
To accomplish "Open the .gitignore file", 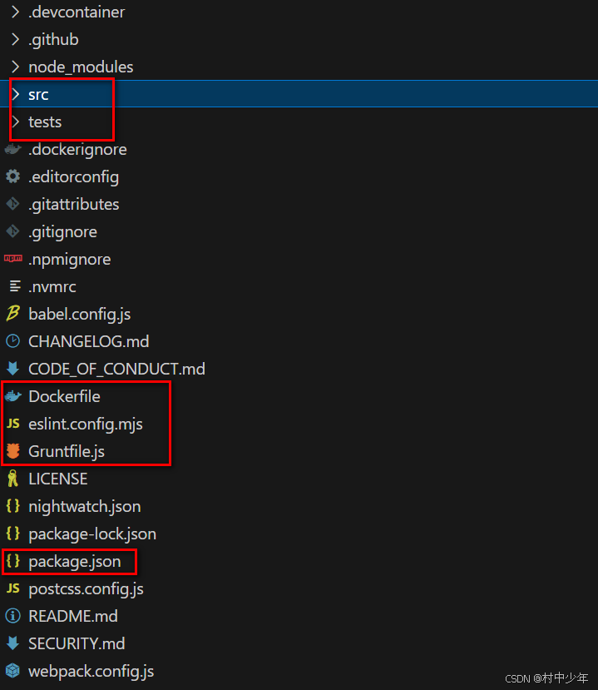I will pyautogui.click(x=63, y=232).
